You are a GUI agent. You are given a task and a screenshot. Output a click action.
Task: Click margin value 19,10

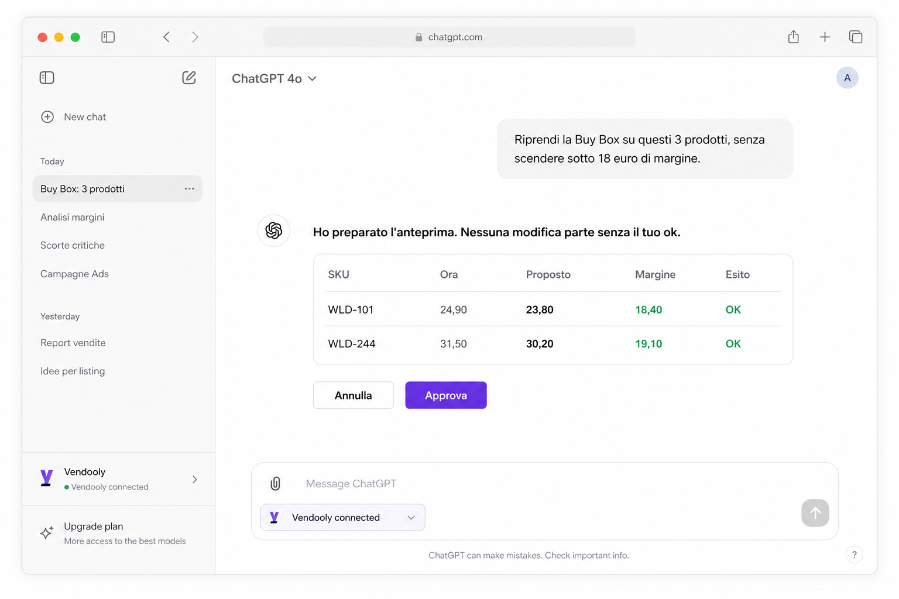[x=648, y=344]
